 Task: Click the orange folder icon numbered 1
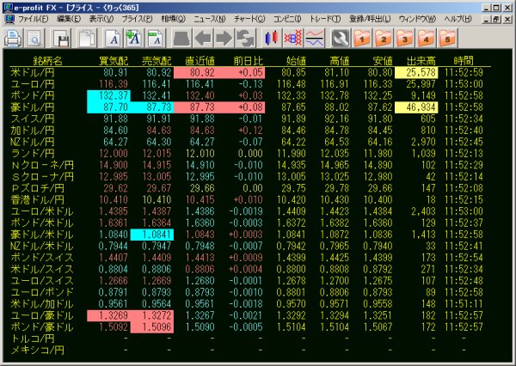(362, 39)
